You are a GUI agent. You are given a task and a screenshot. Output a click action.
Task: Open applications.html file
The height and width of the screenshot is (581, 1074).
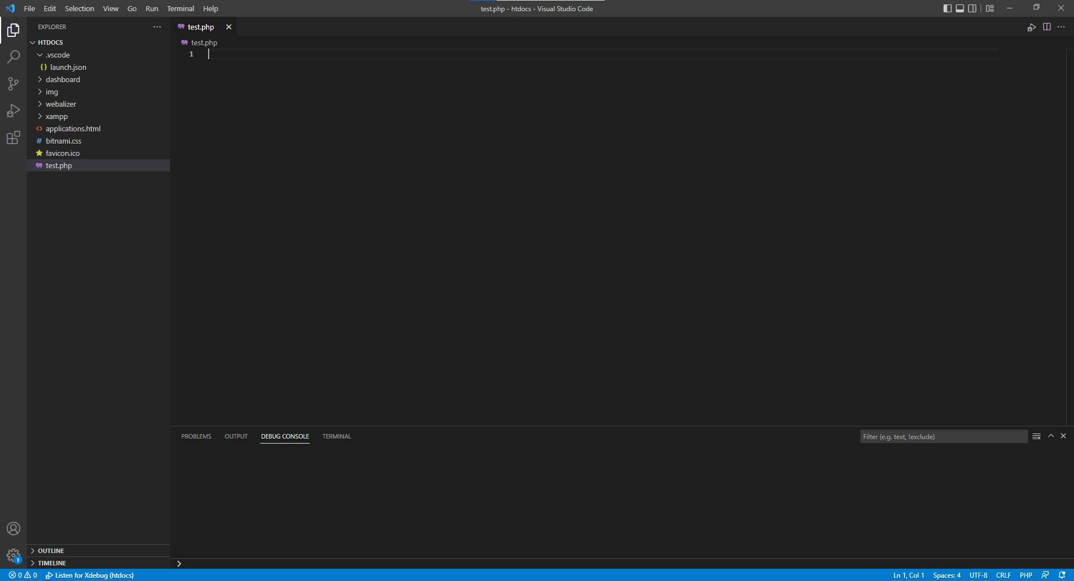click(x=98, y=128)
